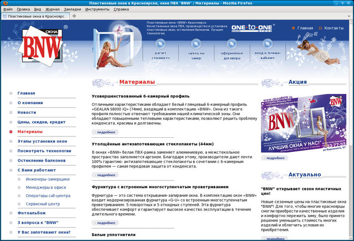Viewport: 354px width, 241px height.
Task: Open 'У Вас запотевают окна?' sidebar link
Action: click(44, 232)
